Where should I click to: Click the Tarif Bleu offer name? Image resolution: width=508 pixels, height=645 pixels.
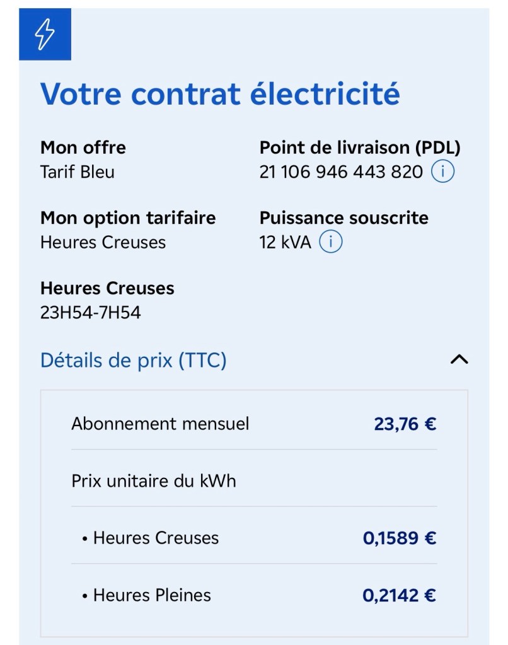point(78,172)
